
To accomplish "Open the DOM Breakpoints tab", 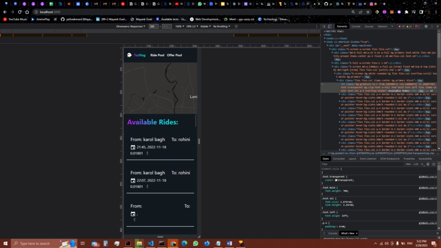I will (x=390, y=159).
